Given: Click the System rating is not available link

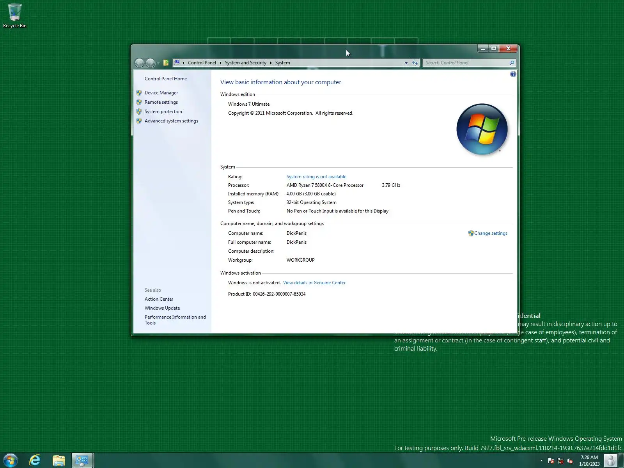Looking at the screenshot, I should [x=316, y=177].
